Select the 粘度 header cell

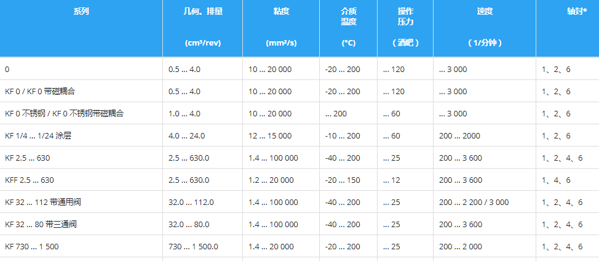click(281, 12)
